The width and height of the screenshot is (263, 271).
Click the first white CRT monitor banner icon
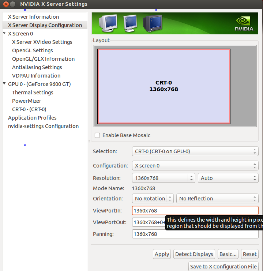(x=108, y=23)
